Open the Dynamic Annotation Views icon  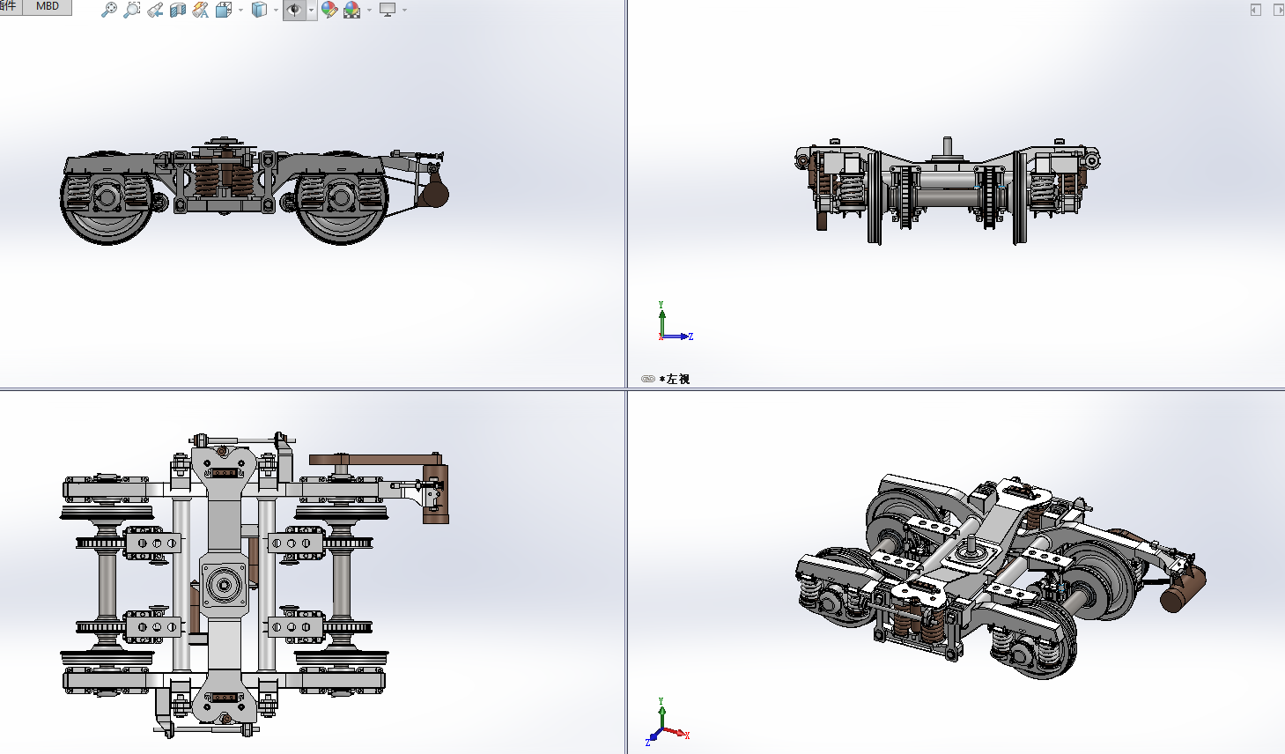[201, 10]
